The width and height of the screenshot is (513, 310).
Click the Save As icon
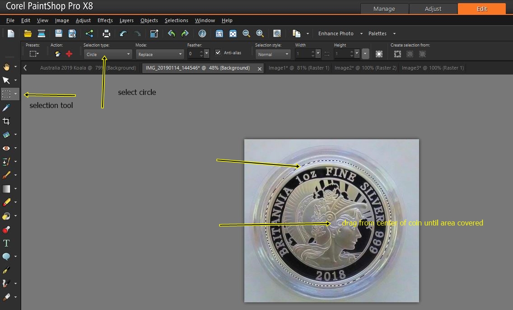tap(72, 33)
